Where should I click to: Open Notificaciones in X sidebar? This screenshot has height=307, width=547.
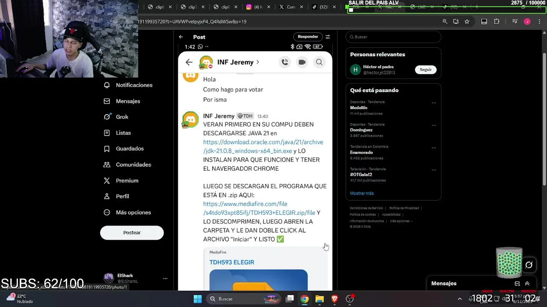[128, 85]
